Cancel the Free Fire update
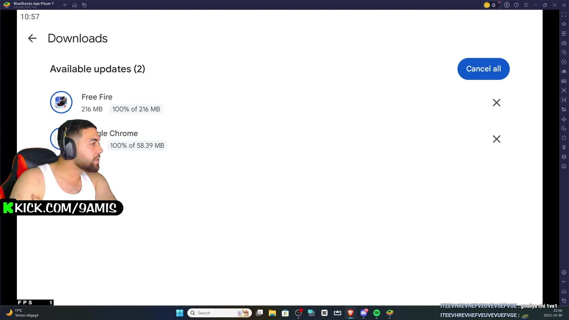569x320 pixels. pos(497,103)
